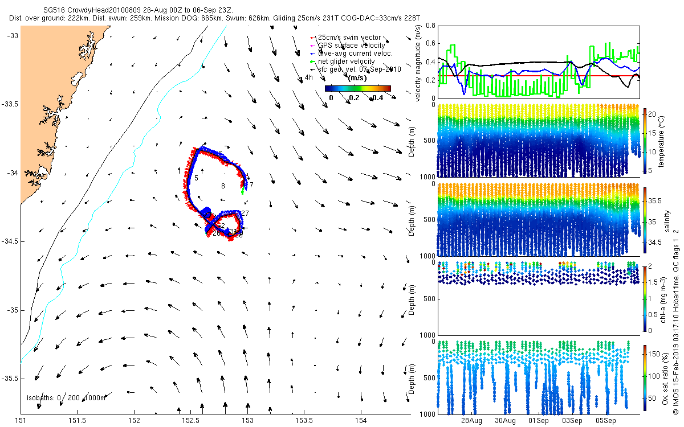The height and width of the screenshot is (427, 684).
Task: Click the '20' tick on temperature colorbar
Action: point(653,114)
